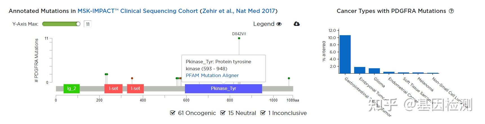
Task: Click help icon beside Cancer Types title
Action: pos(451,11)
